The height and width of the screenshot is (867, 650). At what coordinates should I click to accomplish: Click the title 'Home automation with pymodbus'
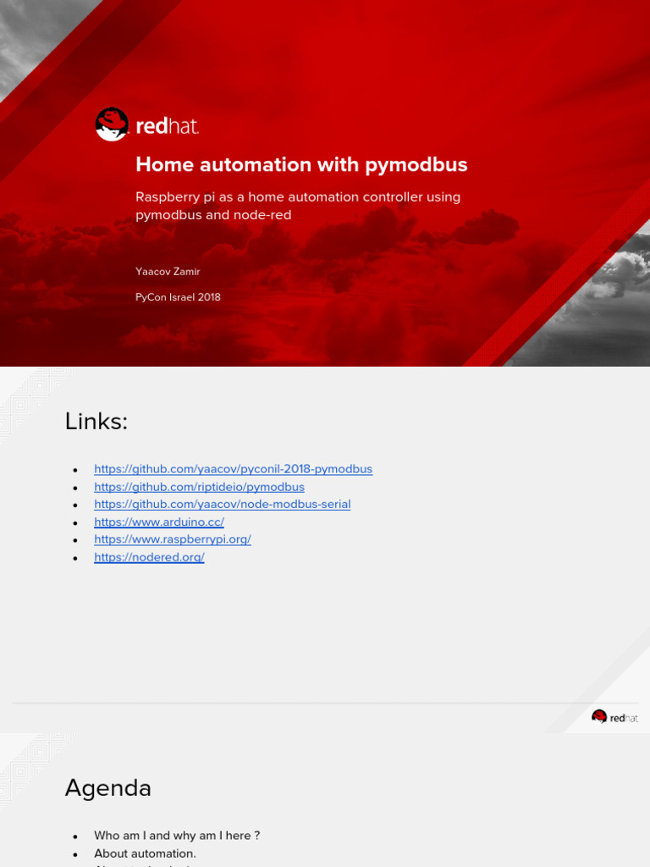pos(302,164)
